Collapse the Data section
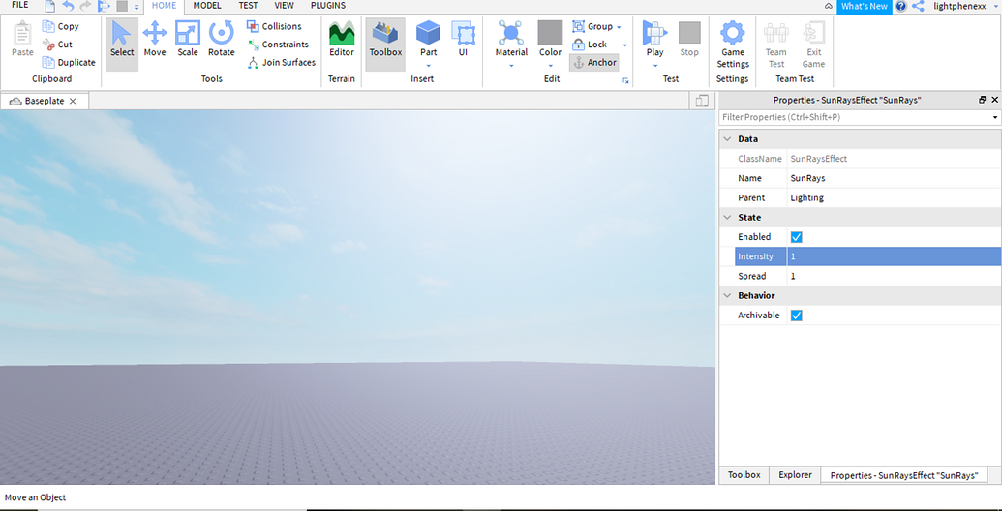This screenshot has width=1002, height=511. click(727, 139)
